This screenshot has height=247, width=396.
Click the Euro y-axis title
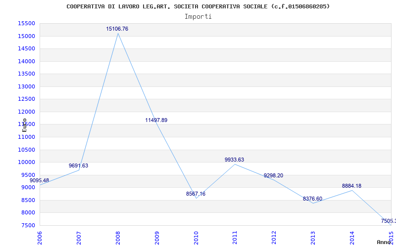pyautogui.click(x=24, y=125)
